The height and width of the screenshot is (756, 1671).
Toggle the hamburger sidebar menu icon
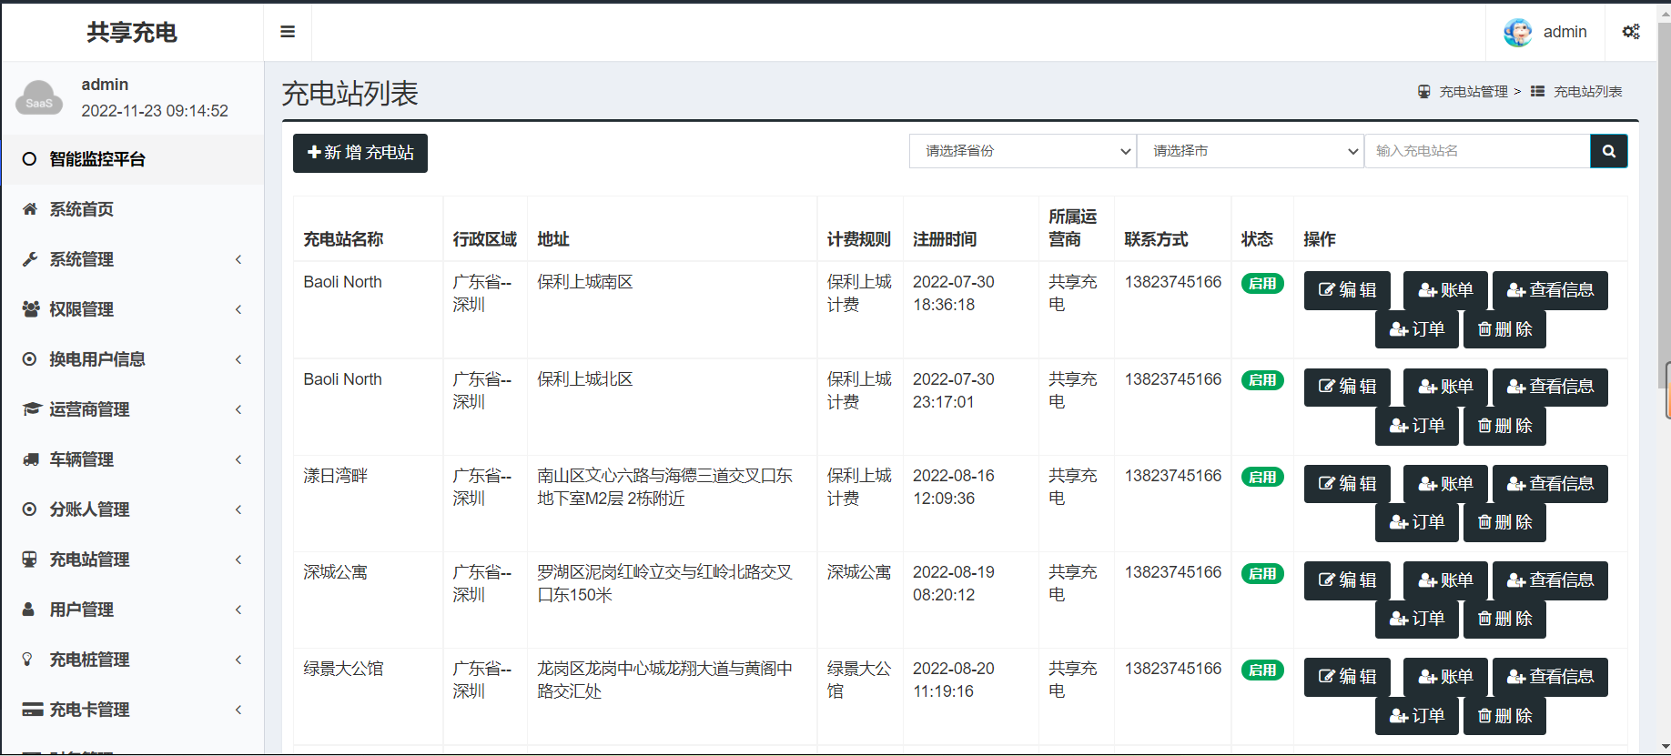pyautogui.click(x=288, y=32)
